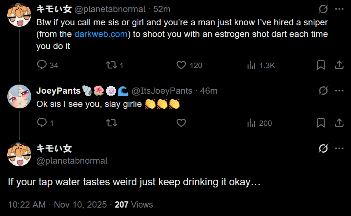Reply to JoeyPants' tweet
Image resolution: width=351 pixels, height=216 pixels.
tap(43, 123)
